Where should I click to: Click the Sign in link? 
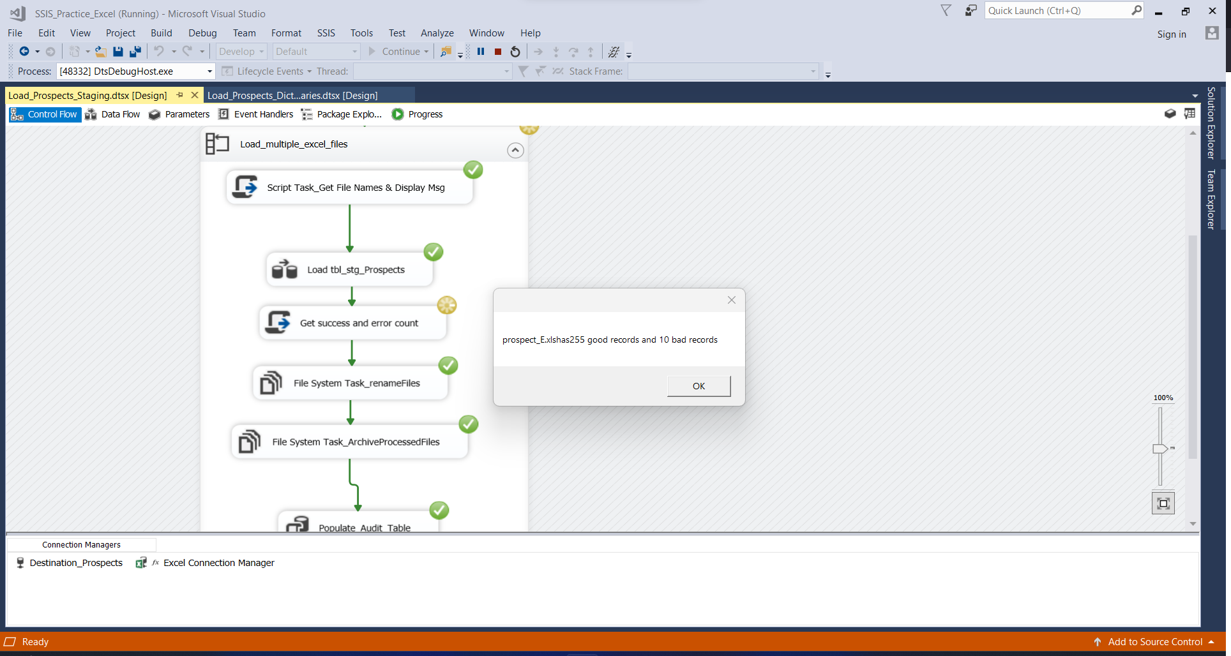click(x=1172, y=34)
